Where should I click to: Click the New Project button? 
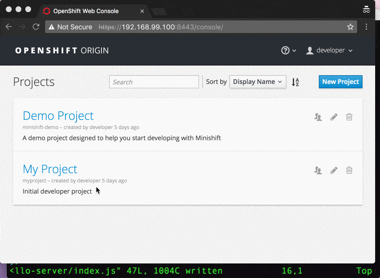pyautogui.click(x=341, y=82)
